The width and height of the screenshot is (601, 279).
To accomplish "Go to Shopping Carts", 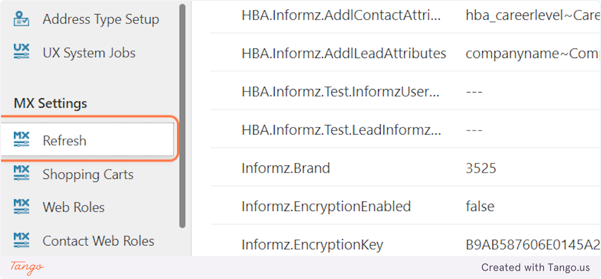I will [88, 174].
